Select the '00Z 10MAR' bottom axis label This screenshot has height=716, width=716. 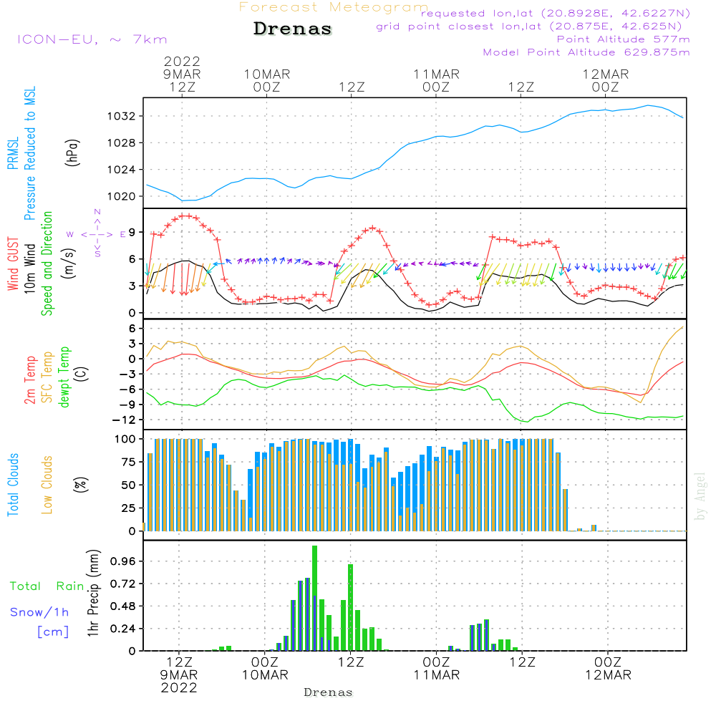[265, 669]
